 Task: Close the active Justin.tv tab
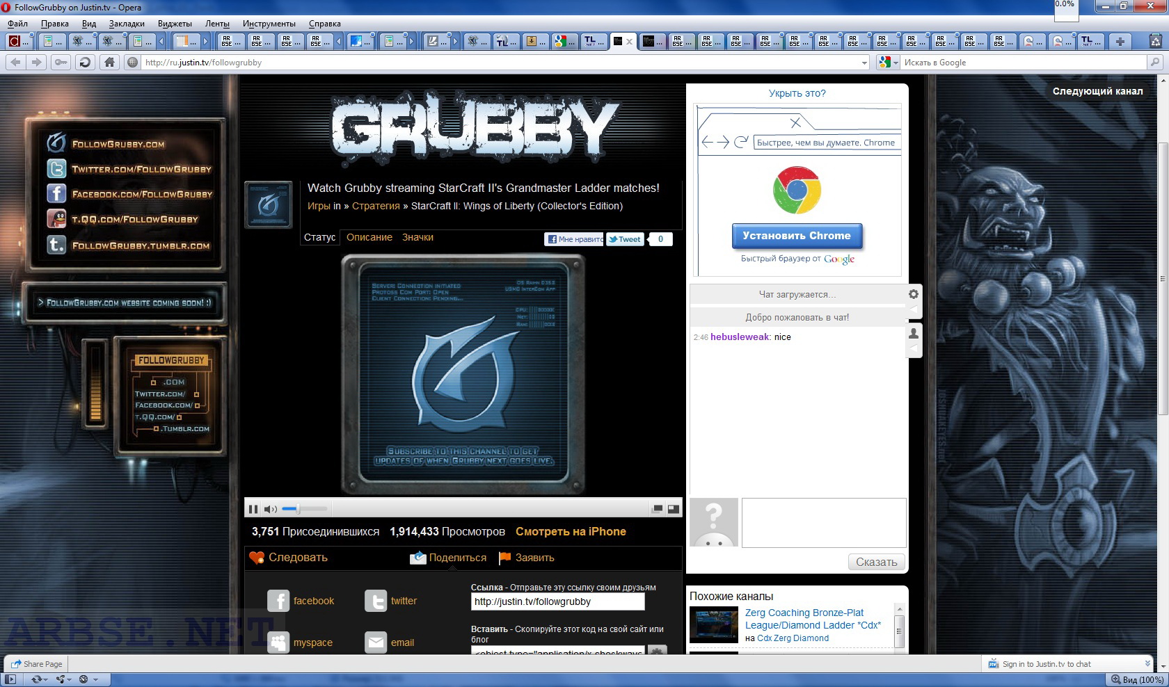click(629, 42)
